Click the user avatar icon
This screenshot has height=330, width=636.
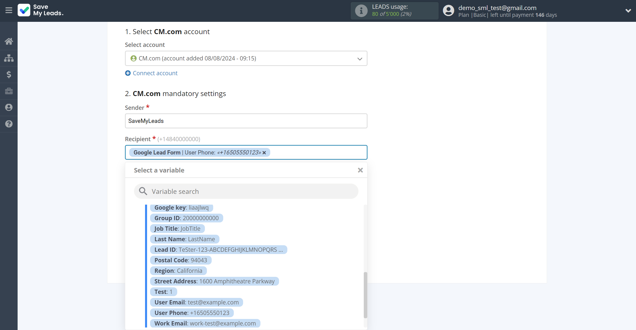(x=448, y=11)
